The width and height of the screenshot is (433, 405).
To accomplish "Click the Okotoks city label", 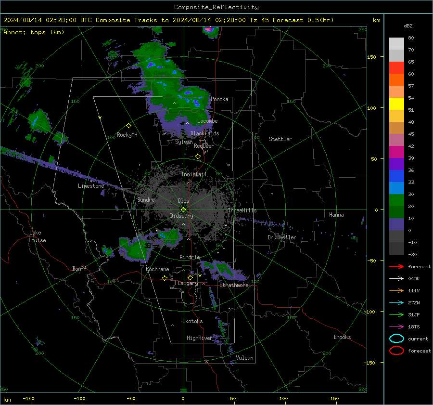I will point(192,321).
